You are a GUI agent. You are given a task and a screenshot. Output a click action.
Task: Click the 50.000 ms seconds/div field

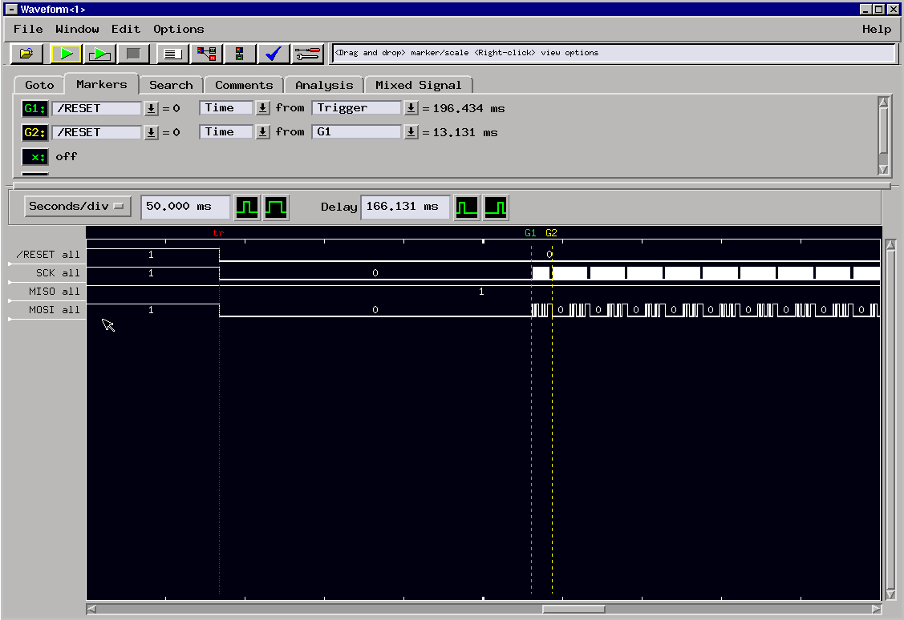[185, 207]
